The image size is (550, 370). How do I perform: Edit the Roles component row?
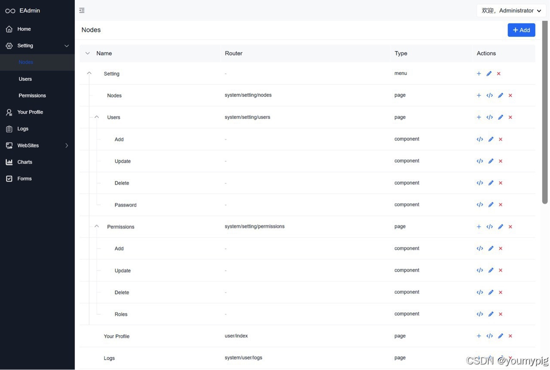click(x=491, y=314)
